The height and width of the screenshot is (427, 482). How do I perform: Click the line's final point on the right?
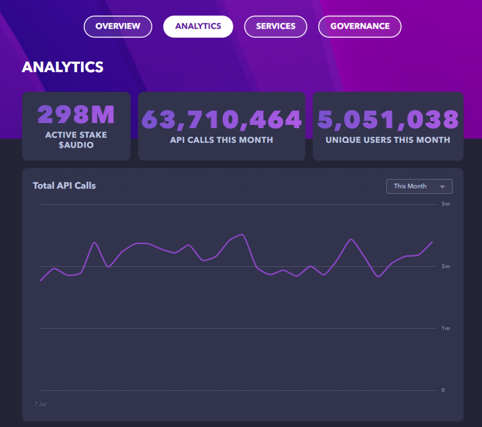pyautogui.click(x=432, y=242)
